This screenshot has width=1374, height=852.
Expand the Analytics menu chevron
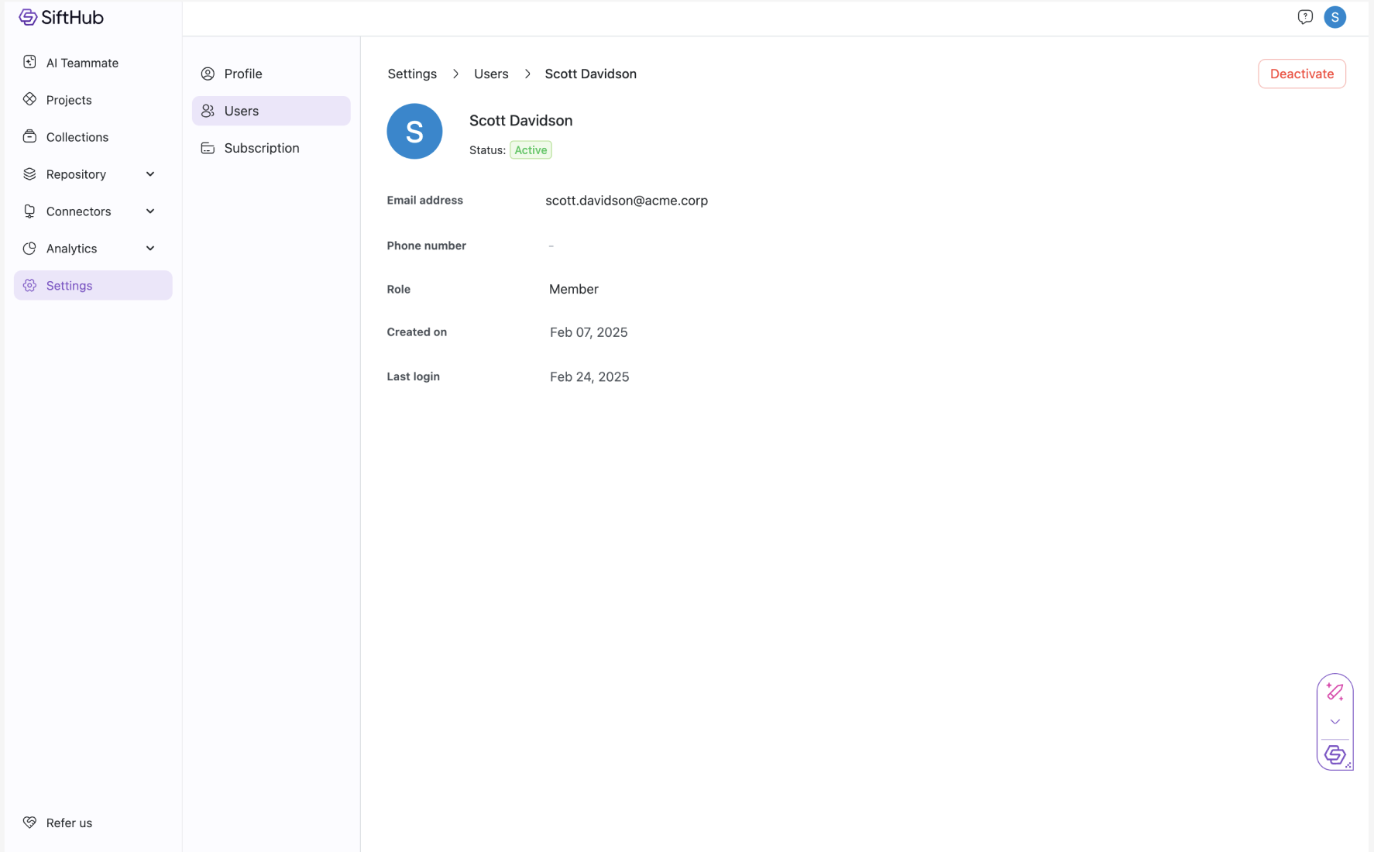pos(150,249)
